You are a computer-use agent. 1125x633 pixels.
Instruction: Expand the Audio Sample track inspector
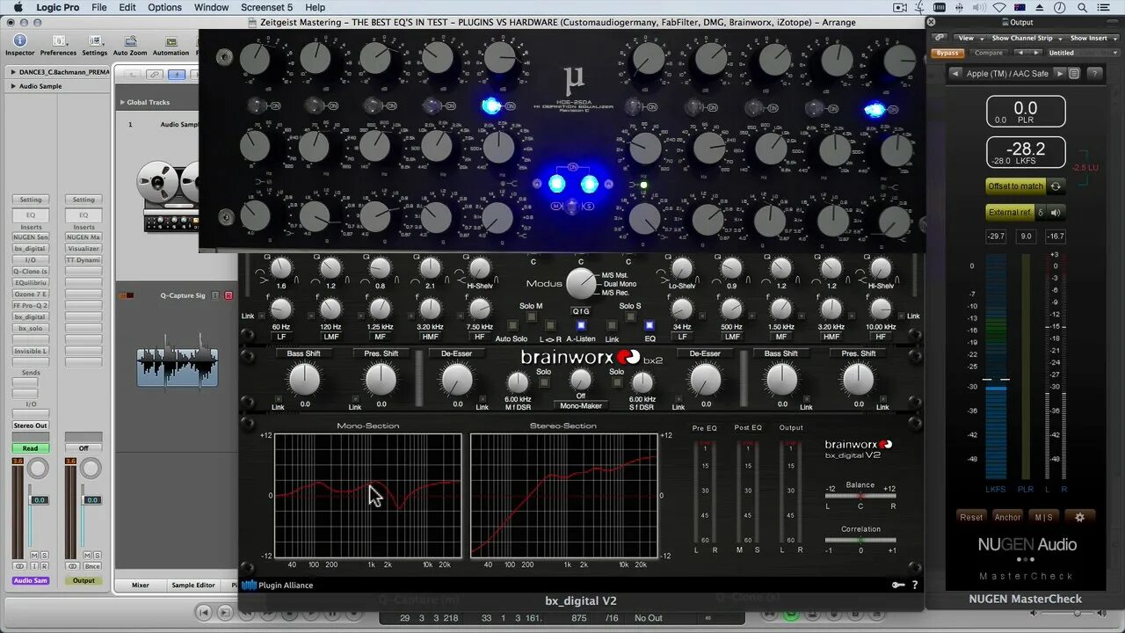[x=13, y=86]
